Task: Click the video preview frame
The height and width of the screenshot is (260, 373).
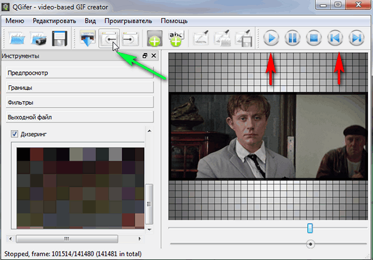Action: [268, 136]
